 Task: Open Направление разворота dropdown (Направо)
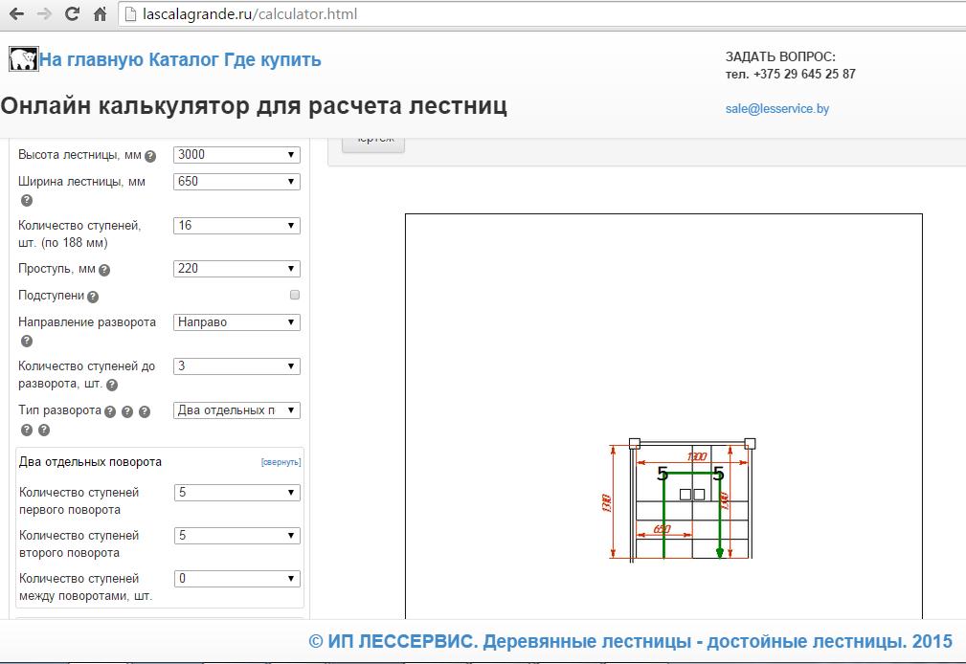(236, 322)
